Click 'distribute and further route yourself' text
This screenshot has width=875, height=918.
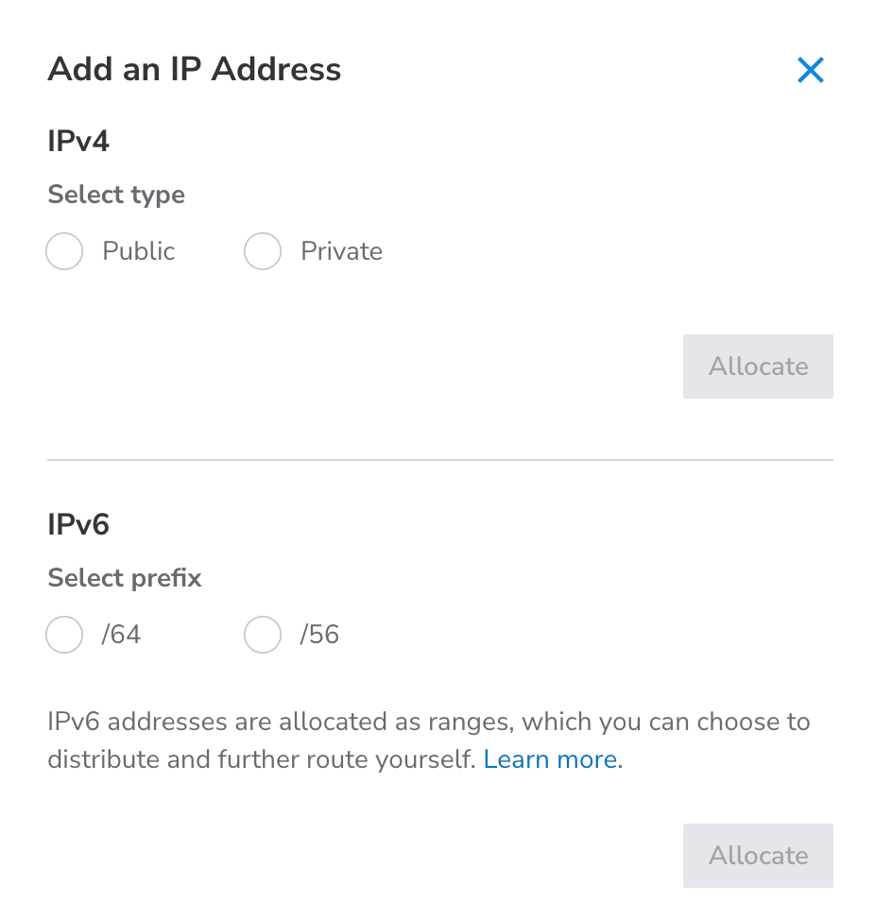[262, 759]
